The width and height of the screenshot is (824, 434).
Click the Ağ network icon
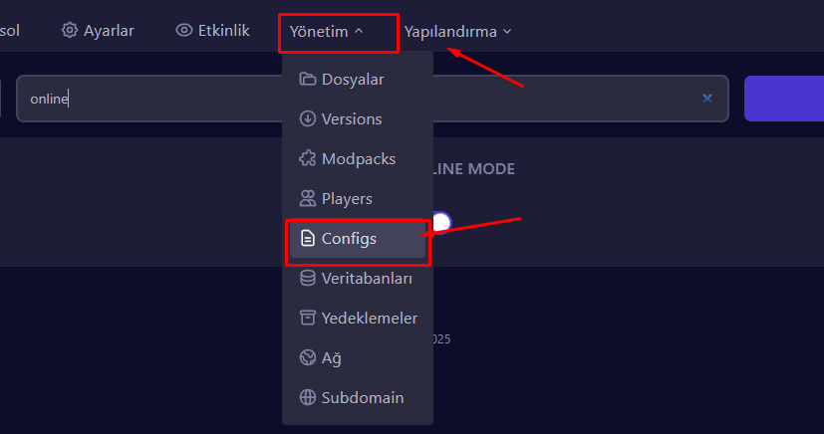pyautogui.click(x=307, y=358)
